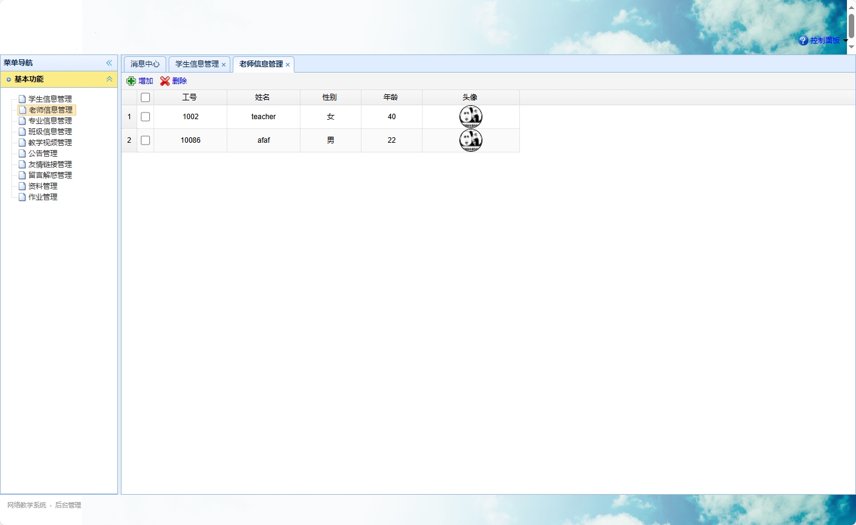This screenshot has height=525, width=856.
Task: Open 友情链接管理 in the navigation tree
Action: click(50, 165)
